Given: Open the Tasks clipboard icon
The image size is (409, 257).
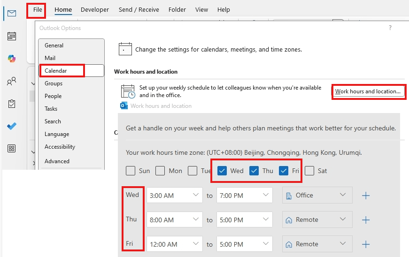Looking at the screenshot, I should point(12,104).
